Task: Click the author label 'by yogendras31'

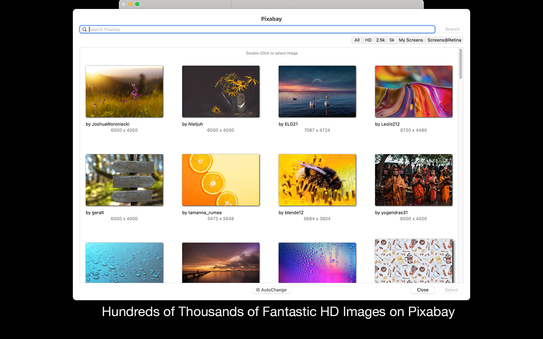Action: [391, 213]
